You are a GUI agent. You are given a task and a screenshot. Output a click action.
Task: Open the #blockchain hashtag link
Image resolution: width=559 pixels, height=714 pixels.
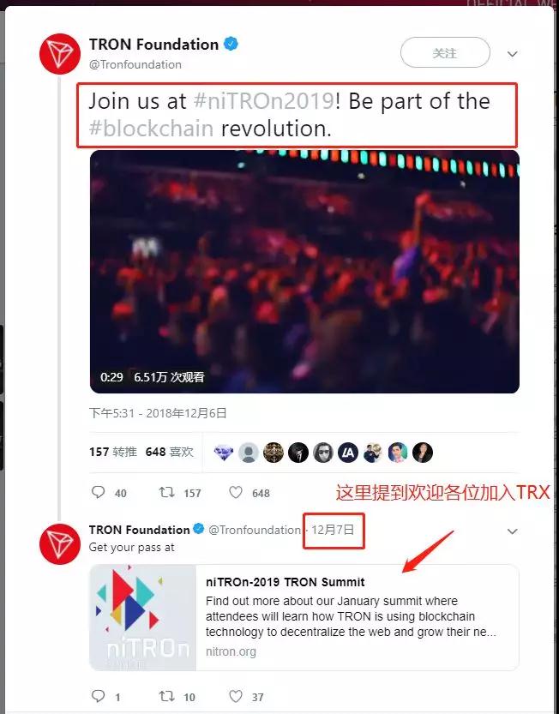[151, 129]
